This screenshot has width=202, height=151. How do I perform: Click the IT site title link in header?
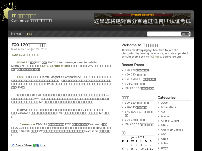(x=24, y=16)
